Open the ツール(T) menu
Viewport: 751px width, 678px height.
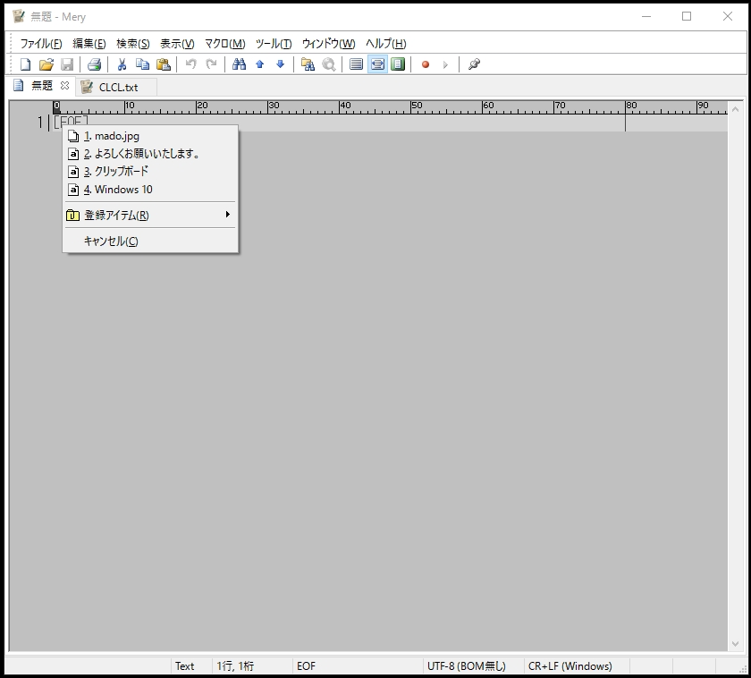tap(274, 44)
